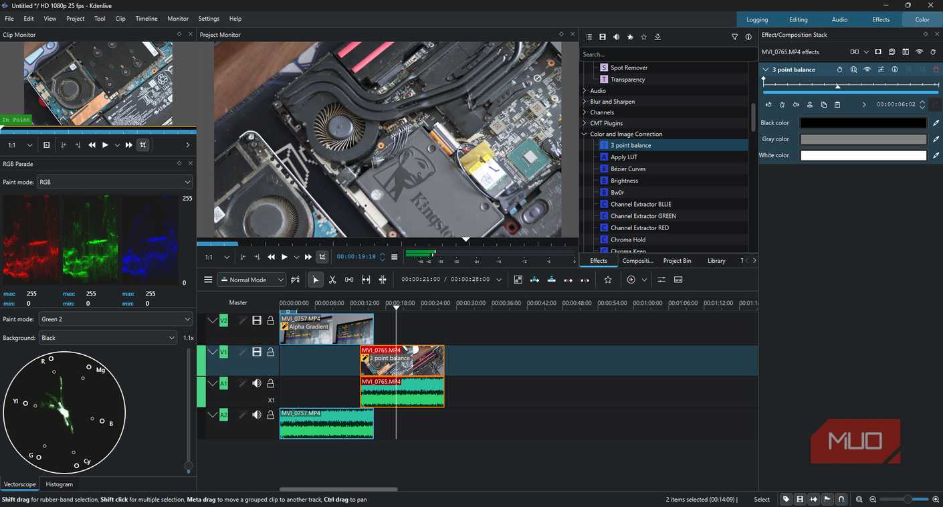Rewind in the Clip Monitor

[92, 145]
